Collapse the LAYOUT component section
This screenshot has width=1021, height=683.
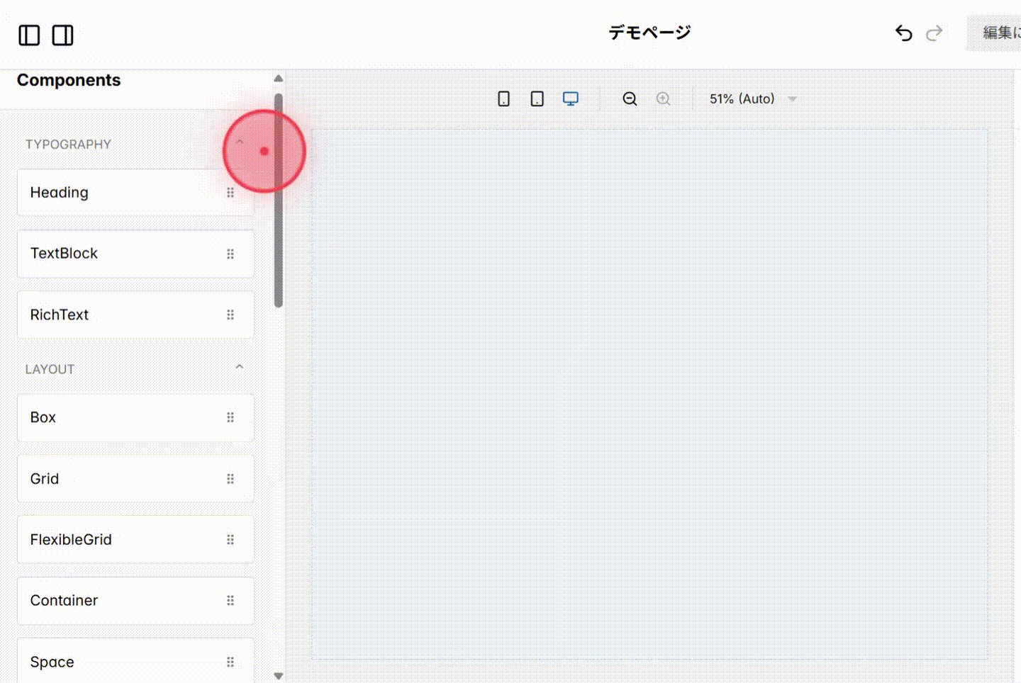click(x=239, y=367)
